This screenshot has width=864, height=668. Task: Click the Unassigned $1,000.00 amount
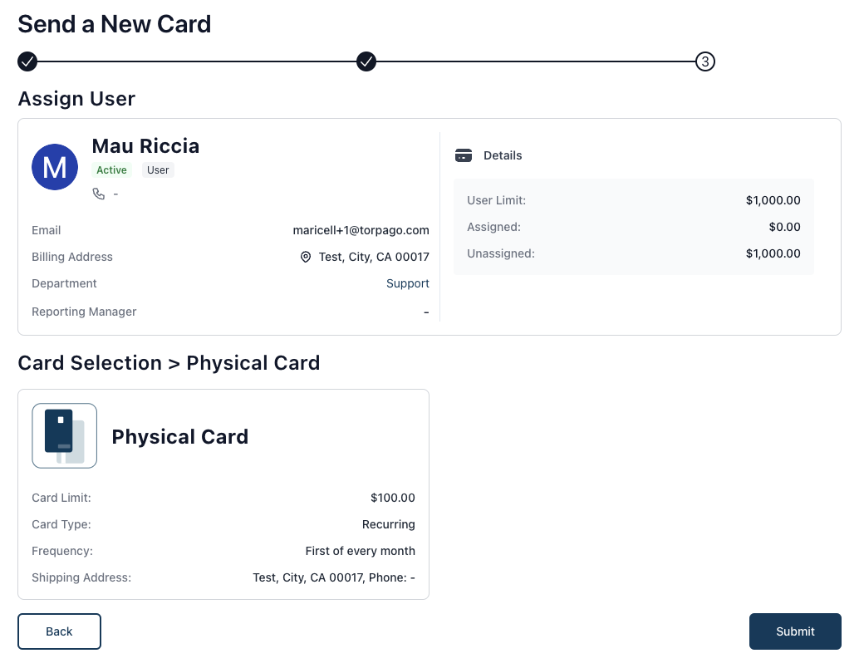[x=773, y=253]
